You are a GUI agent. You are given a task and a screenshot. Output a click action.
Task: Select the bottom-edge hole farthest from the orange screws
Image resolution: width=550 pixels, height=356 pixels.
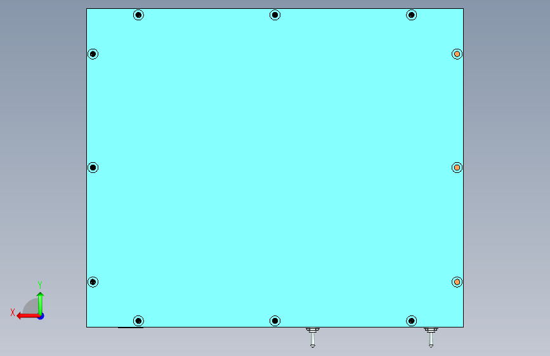[x=138, y=321]
